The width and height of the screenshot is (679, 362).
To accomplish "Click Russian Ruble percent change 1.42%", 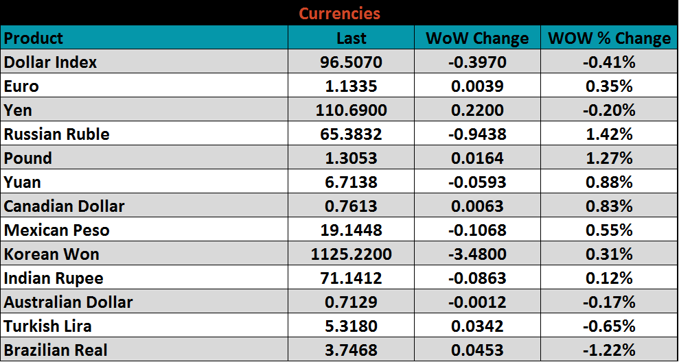I will [609, 134].
